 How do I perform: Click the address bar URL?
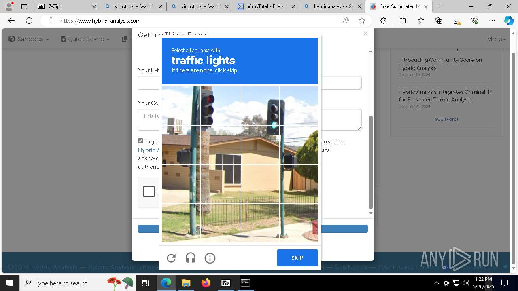(100, 21)
